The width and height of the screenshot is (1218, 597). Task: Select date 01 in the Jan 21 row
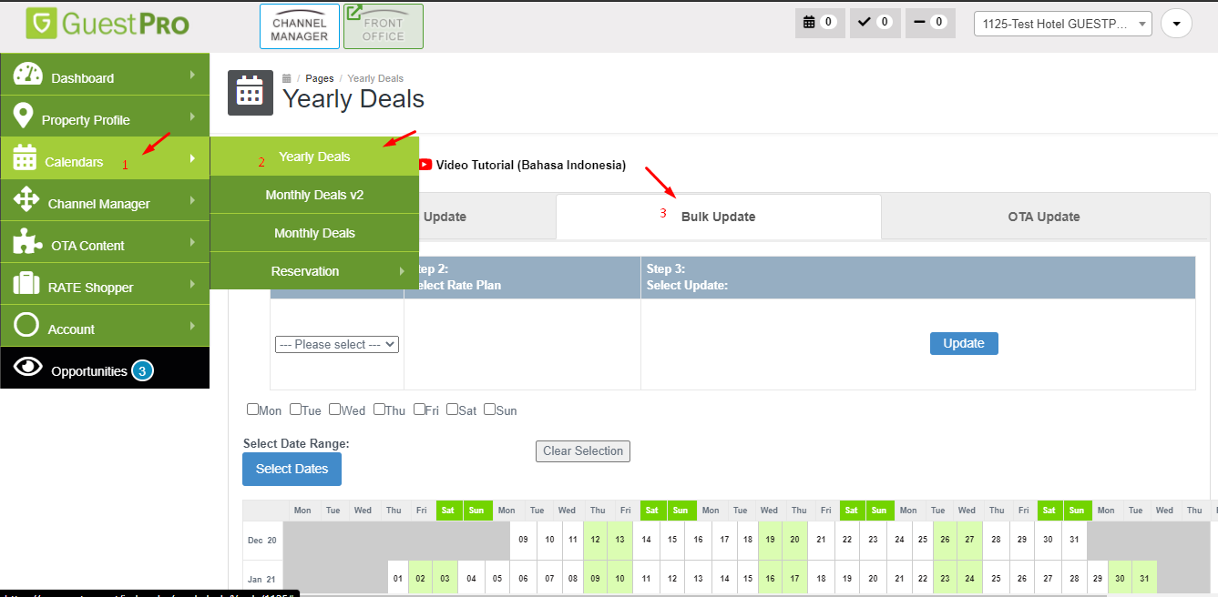397,578
